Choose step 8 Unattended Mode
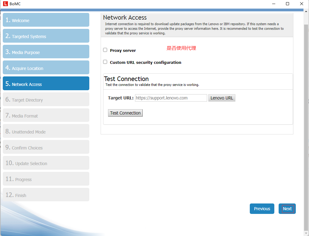Viewport: 309px width, 236px height. pyautogui.click(x=46, y=131)
